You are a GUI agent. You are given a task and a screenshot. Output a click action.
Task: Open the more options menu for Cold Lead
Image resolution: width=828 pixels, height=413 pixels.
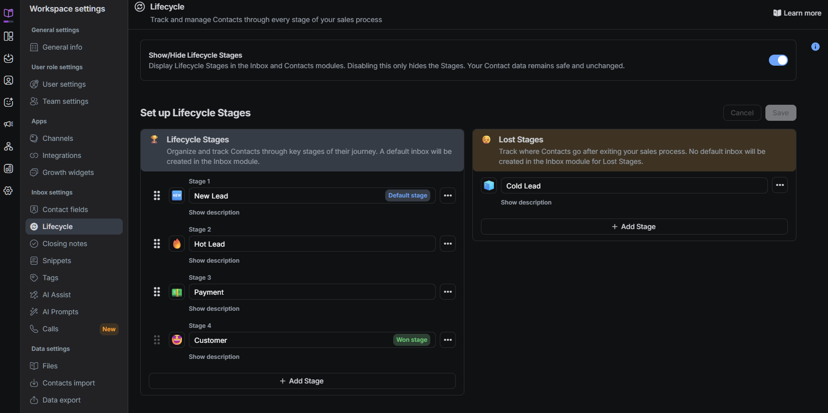(780, 185)
